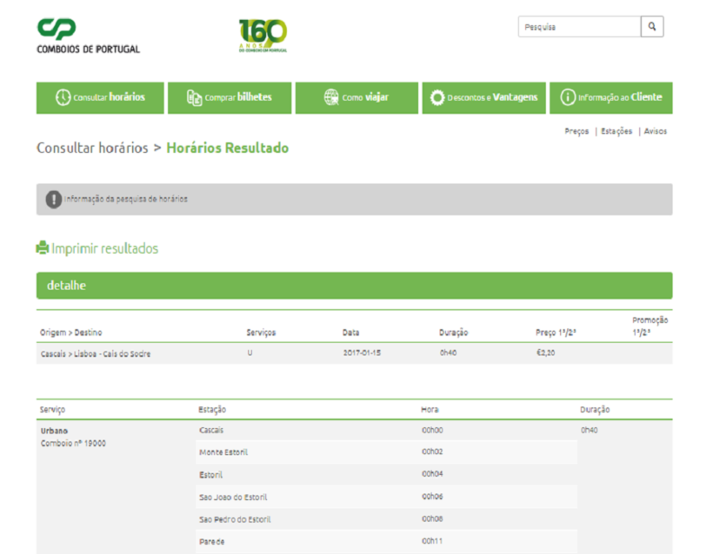Open the Comprar bilhetes menu
The height and width of the screenshot is (554, 713).
[x=226, y=97]
